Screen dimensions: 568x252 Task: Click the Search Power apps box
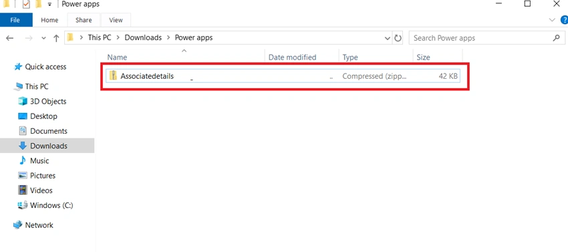coord(487,38)
